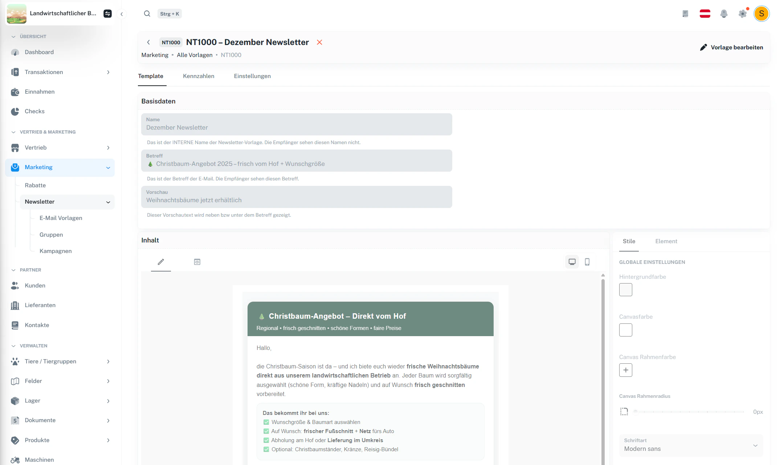Expand the Transaktionen menu

108,72
